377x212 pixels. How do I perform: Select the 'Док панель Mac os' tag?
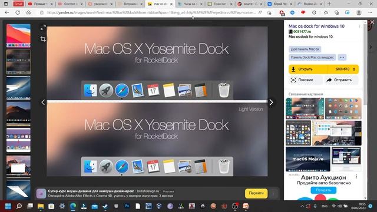pyautogui.click(x=305, y=49)
